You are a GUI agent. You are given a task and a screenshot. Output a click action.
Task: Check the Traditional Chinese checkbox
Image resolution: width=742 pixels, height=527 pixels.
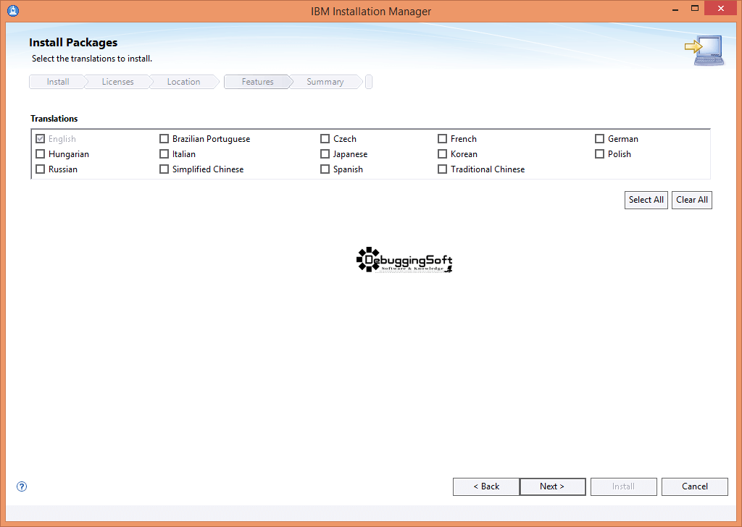coord(443,169)
